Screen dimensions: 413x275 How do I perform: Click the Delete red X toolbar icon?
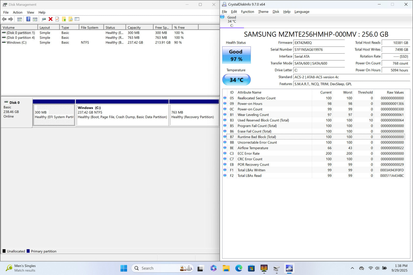tap(51, 19)
